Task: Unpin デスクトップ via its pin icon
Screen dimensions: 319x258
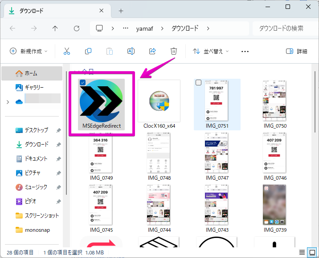Action: 59,130
